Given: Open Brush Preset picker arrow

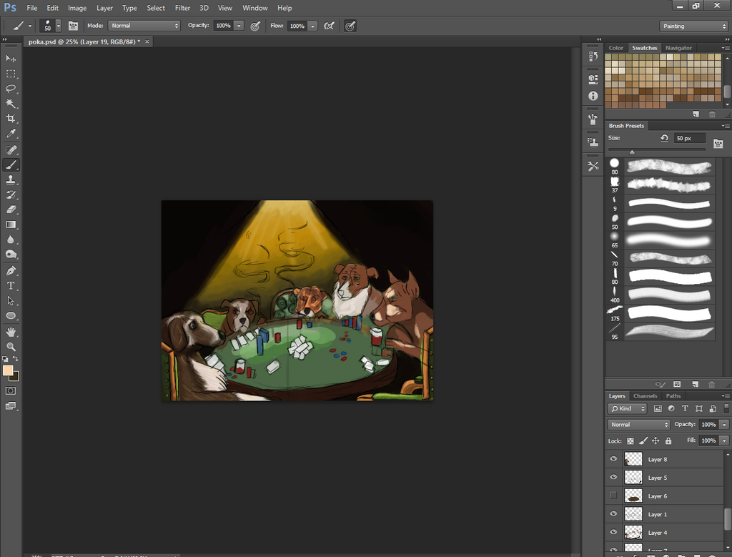Looking at the screenshot, I should (x=59, y=26).
